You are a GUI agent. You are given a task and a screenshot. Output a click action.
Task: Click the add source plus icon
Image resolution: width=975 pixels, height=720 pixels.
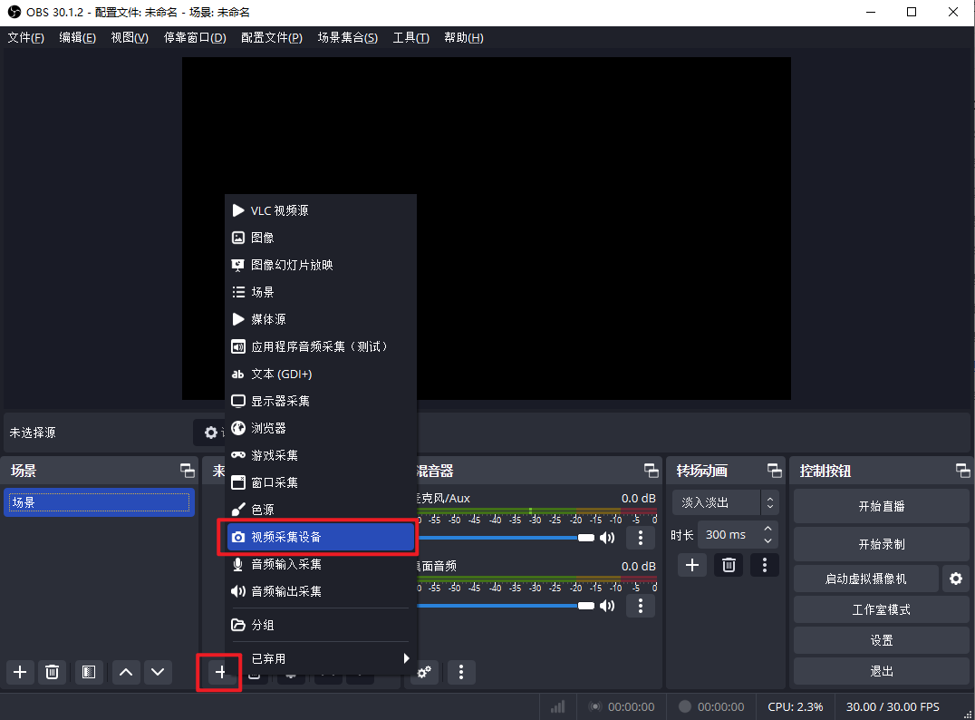point(220,672)
